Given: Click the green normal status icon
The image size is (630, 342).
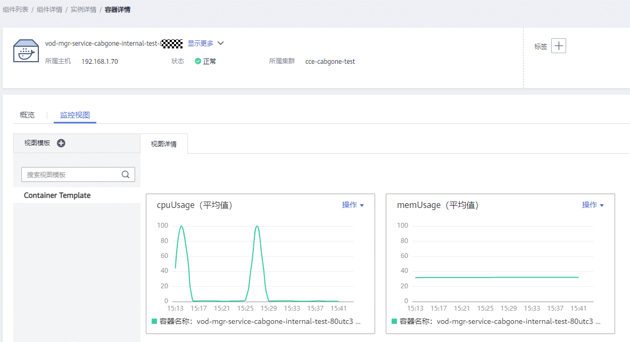Looking at the screenshot, I should pos(198,61).
